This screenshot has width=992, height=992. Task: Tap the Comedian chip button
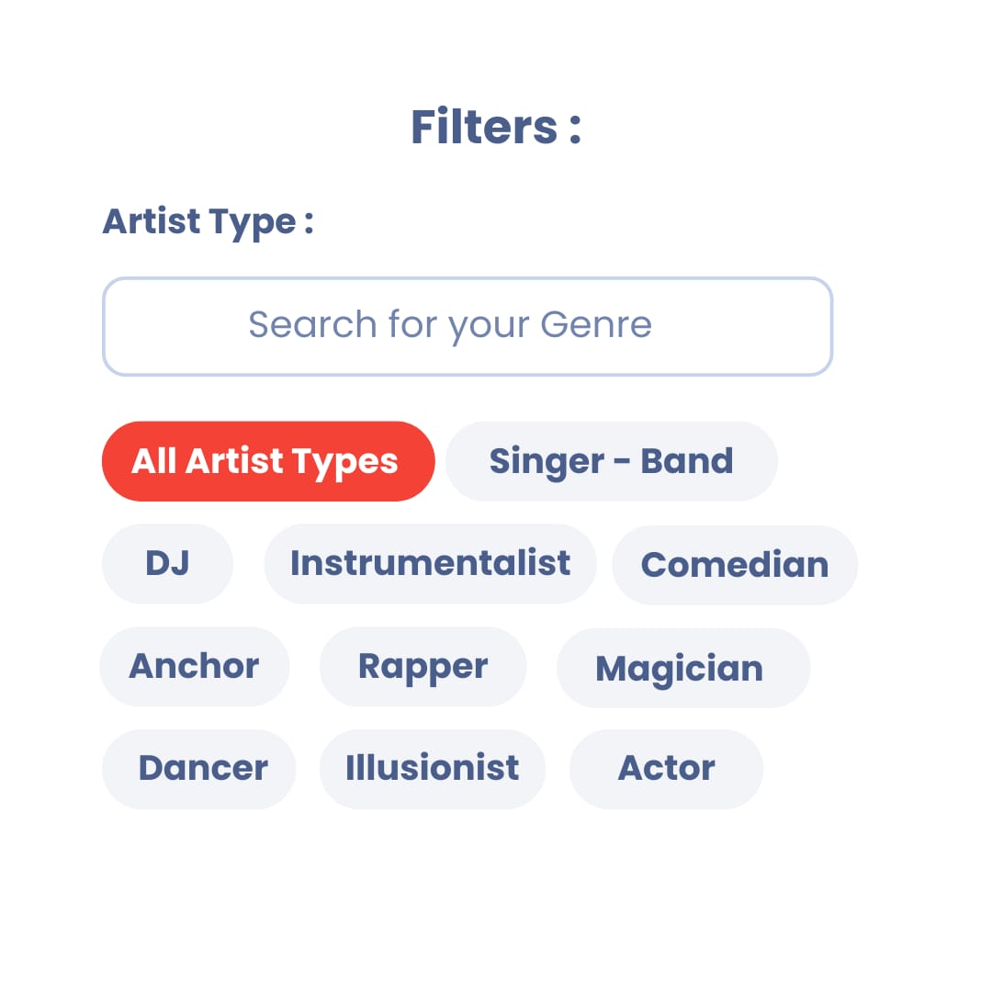[x=734, y=565]
